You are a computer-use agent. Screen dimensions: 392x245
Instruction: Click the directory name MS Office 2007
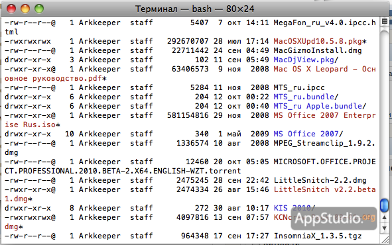pos(306,134)
